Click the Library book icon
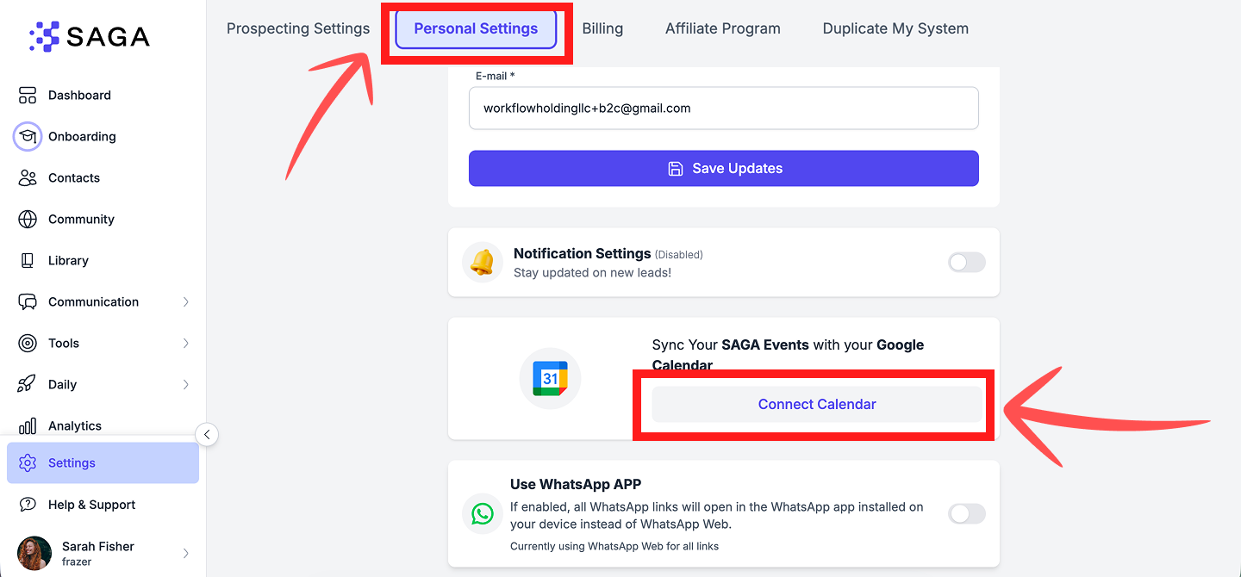Image resolution: width=1241 pixels, height=577 pixels. tap(28, 260)
